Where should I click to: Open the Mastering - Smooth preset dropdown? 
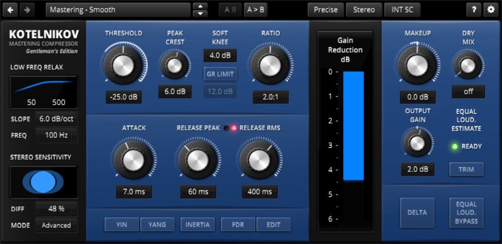(118, 10)
